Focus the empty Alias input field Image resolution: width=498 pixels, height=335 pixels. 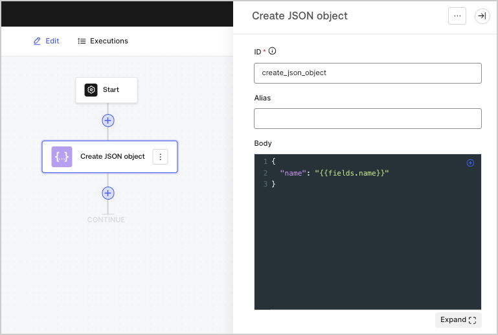point(367,119)
